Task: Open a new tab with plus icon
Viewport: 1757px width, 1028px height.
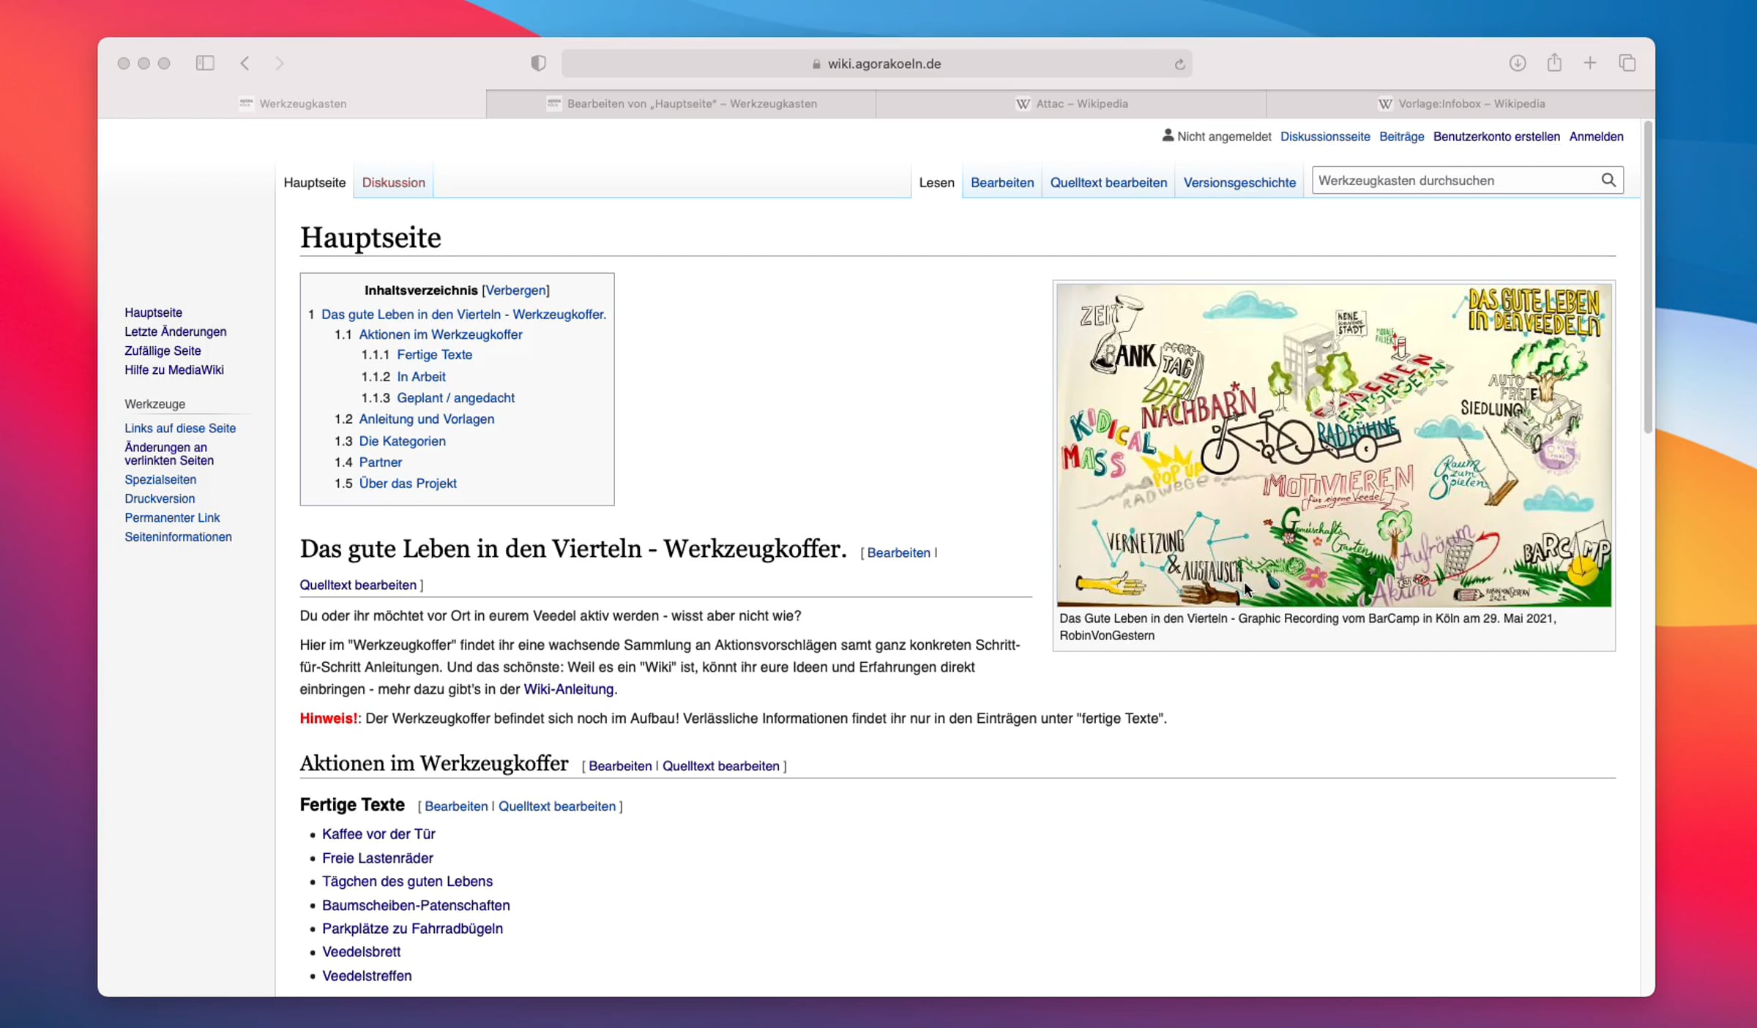Action: (x=1590, y=63)
